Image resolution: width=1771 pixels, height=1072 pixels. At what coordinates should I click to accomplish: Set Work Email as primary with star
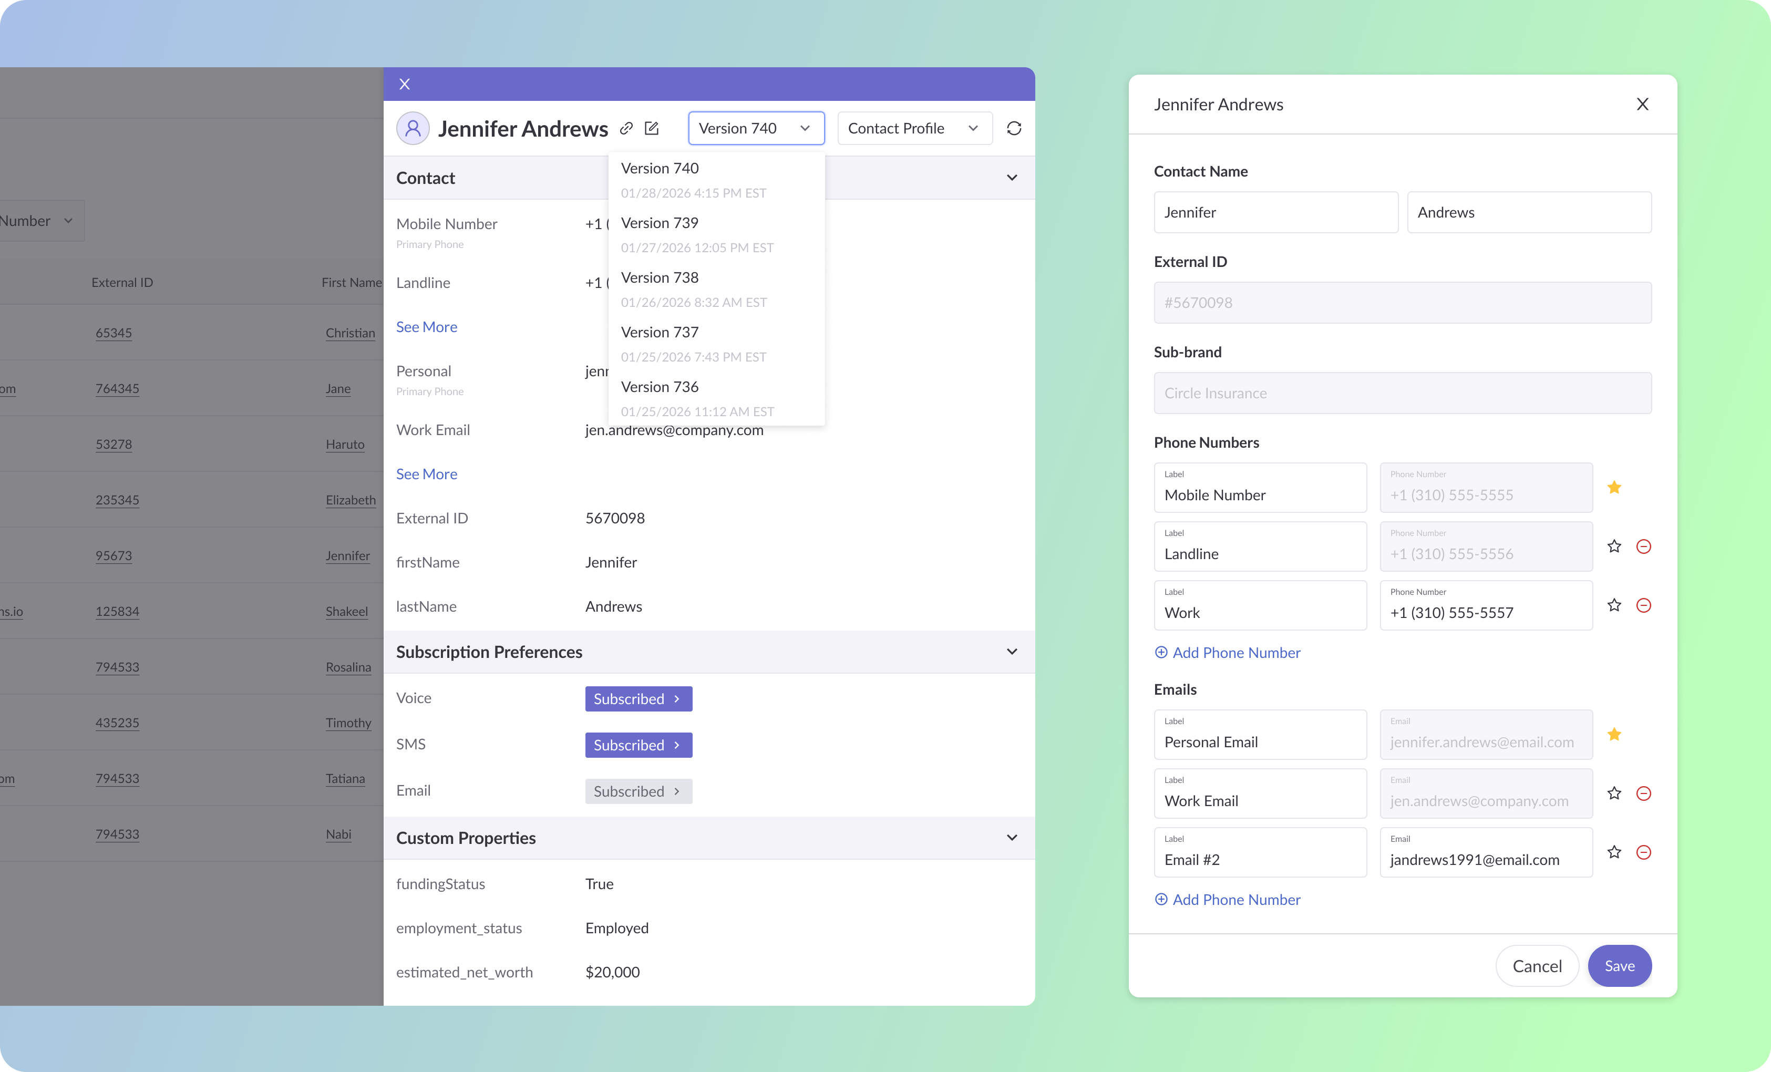pos(1614,793)
